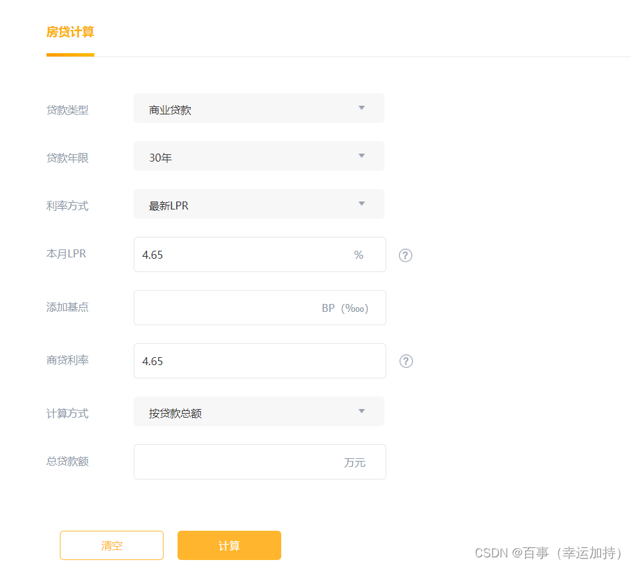Focus the 商贷利率 input field
Viewport: 631px width, 566px height.
(x=259, y=360)
